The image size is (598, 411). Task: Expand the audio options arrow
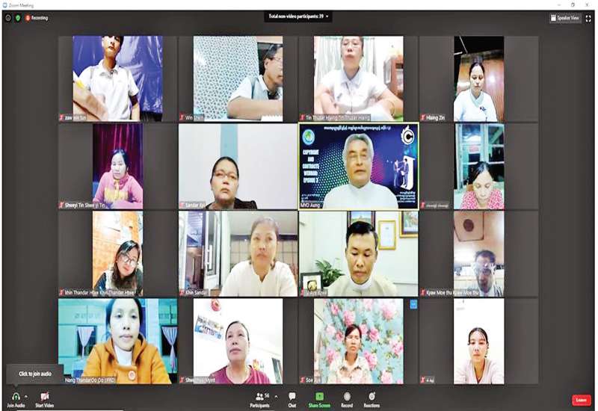pyautogui.click(x=26, y=396)
